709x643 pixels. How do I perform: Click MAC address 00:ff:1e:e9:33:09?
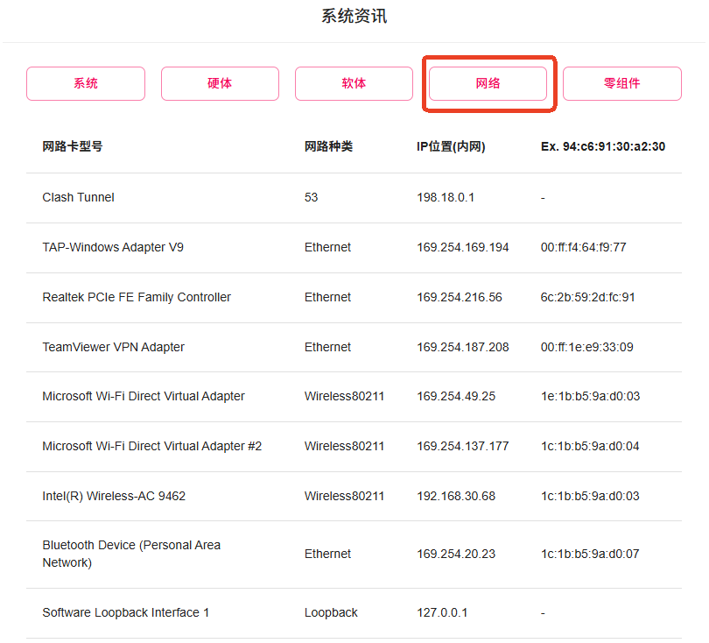(587, 347)
